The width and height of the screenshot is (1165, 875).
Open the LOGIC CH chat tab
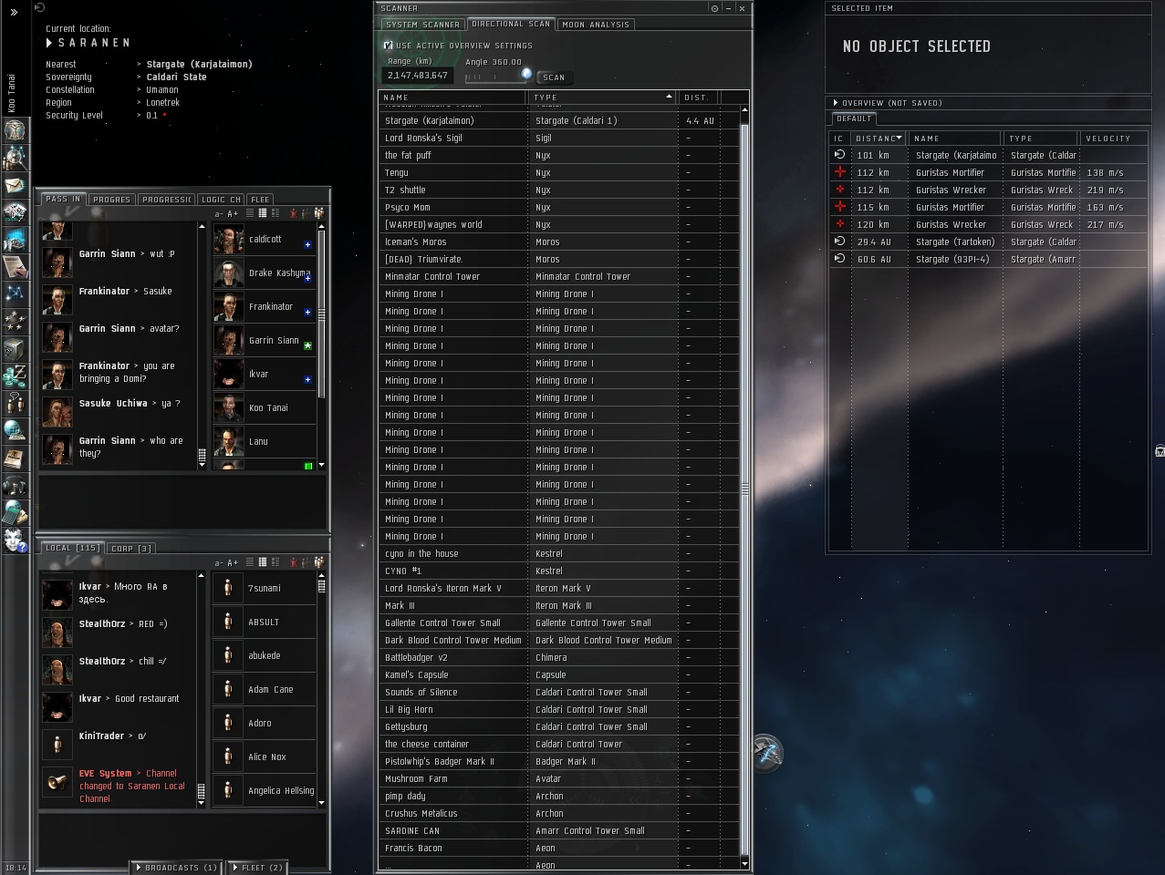[x=221, y=199]
